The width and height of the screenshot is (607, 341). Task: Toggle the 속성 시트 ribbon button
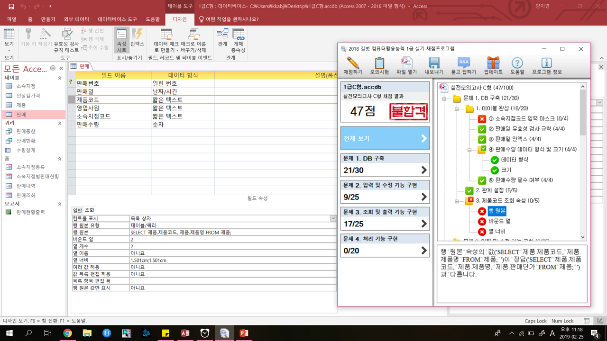pyautogui.click(x=121, y=39)
